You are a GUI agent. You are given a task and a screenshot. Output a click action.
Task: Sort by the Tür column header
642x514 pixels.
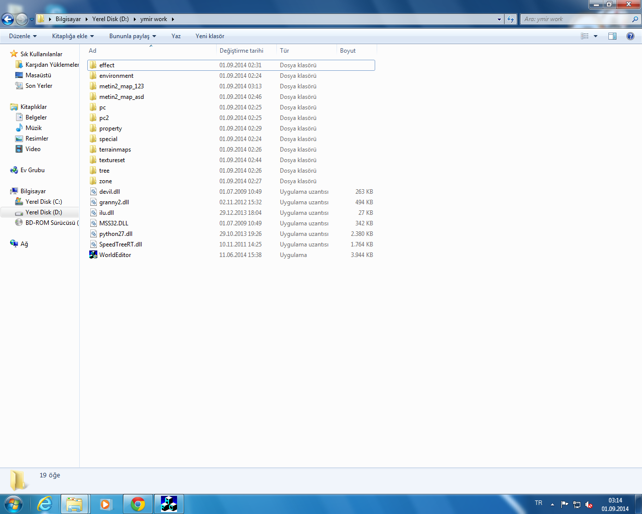click(306, 51)
